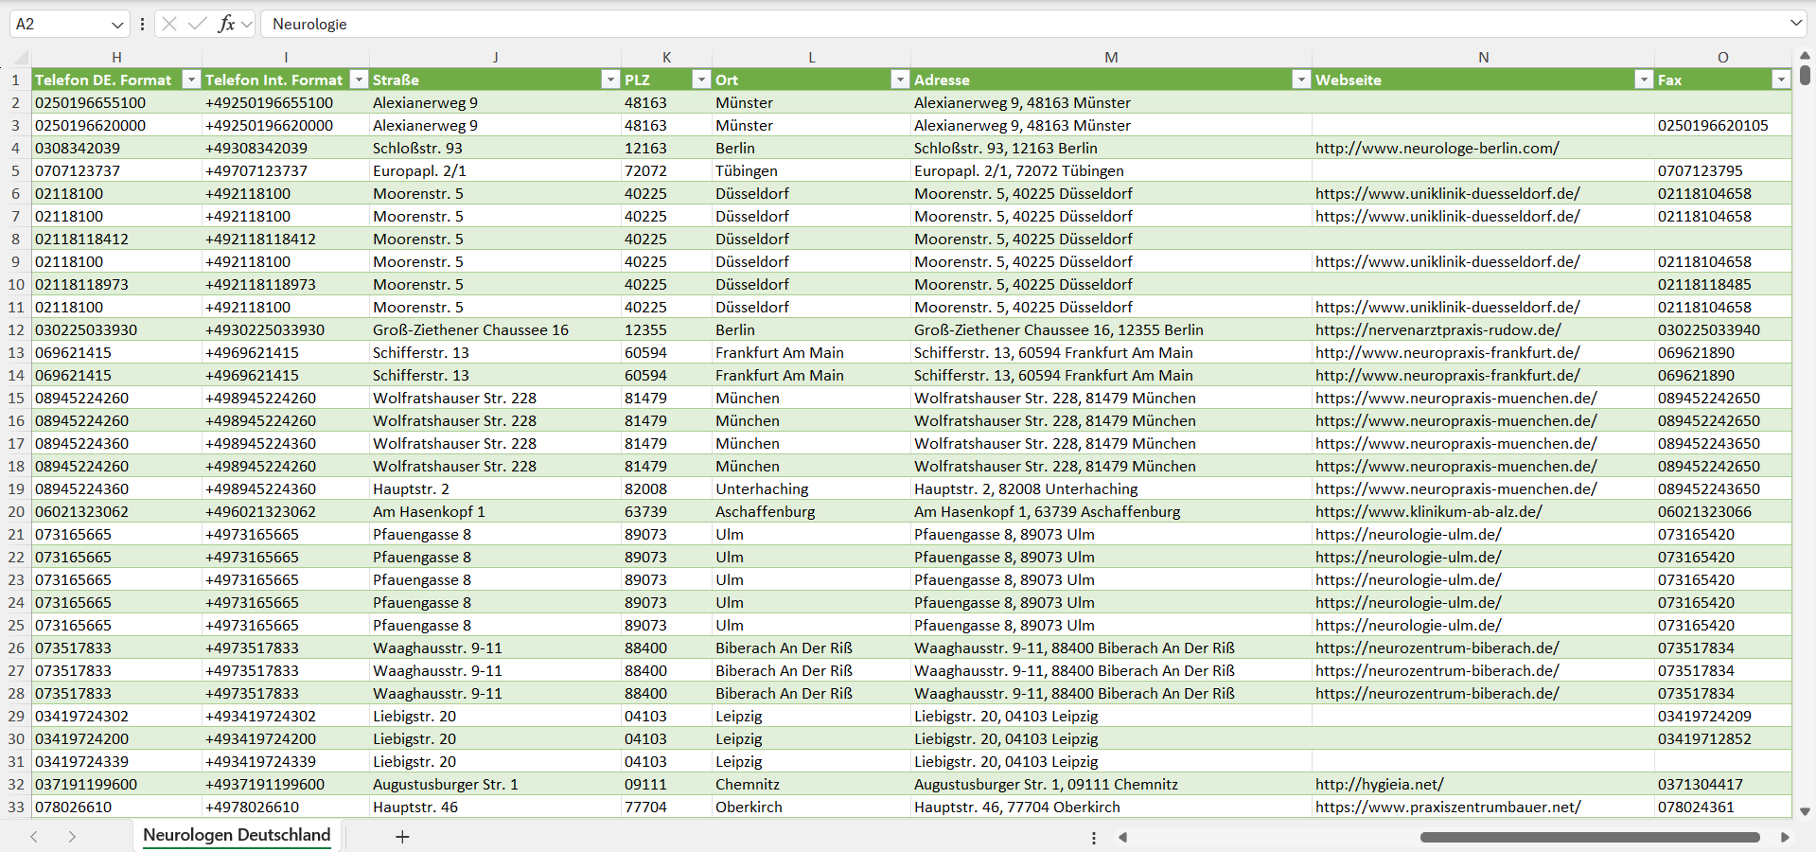Screen dimensions: 1816x852
Task: Click the Cancel X icon in formula bar
Action: pos(169,24)
